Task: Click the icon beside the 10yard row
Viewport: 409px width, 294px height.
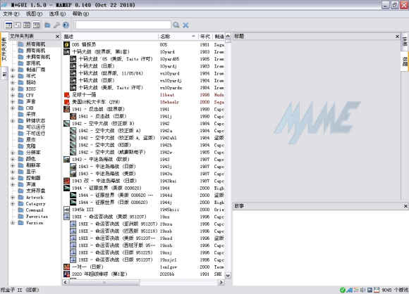Action: click(67, 52)
